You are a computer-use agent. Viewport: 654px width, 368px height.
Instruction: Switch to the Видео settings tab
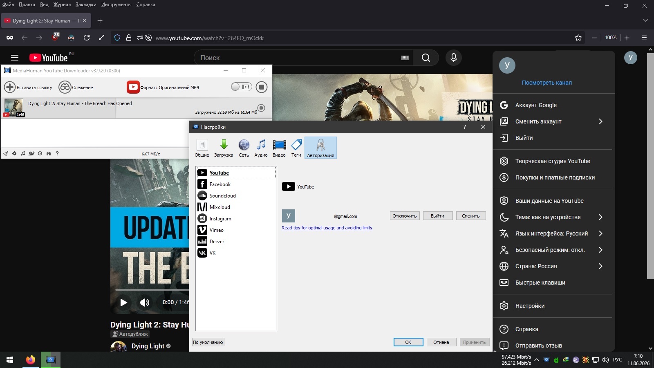tap(279, 148)
